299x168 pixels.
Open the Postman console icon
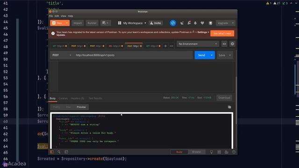point(66,152)
